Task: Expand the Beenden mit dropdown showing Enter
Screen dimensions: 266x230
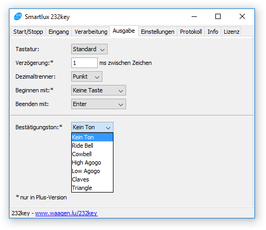Action: tap(99, 104)
